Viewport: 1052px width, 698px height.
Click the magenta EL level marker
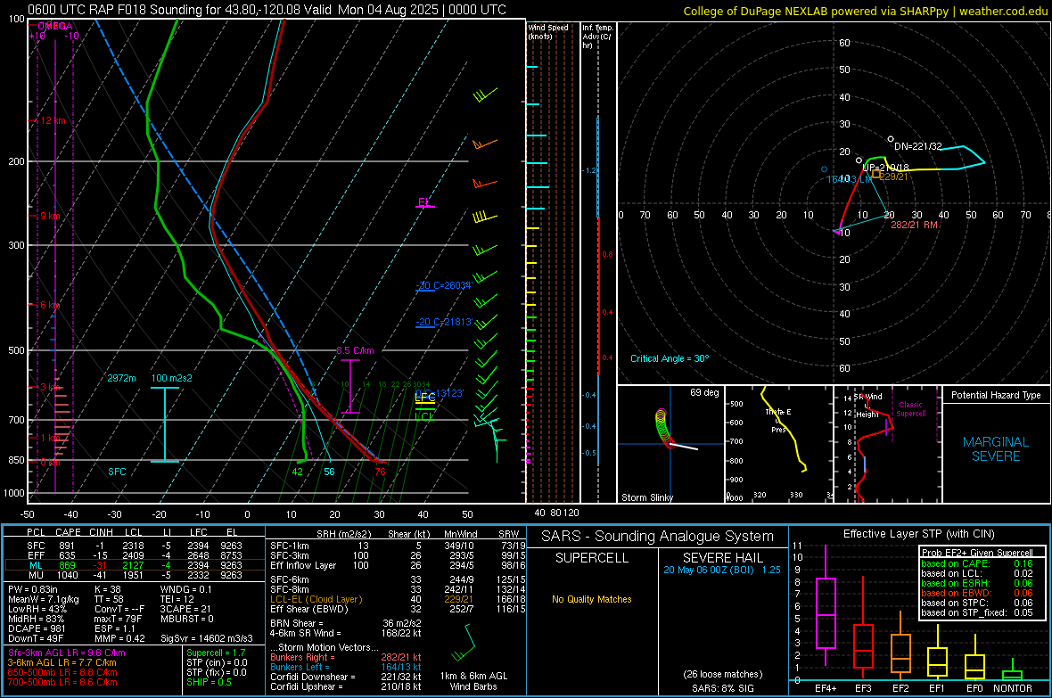pos(424,202)
